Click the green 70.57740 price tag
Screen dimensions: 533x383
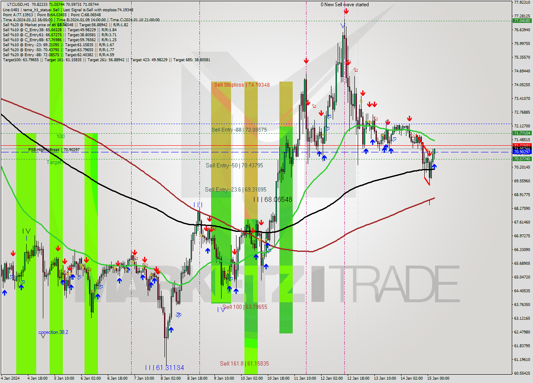pos(522,159)
